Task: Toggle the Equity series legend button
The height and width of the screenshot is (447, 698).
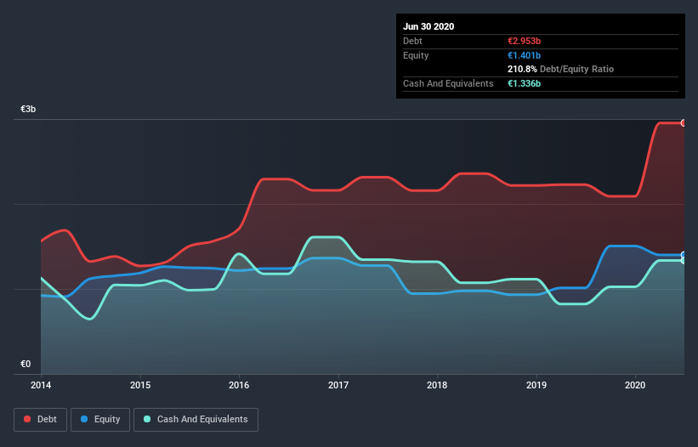Action: [100, 420]
